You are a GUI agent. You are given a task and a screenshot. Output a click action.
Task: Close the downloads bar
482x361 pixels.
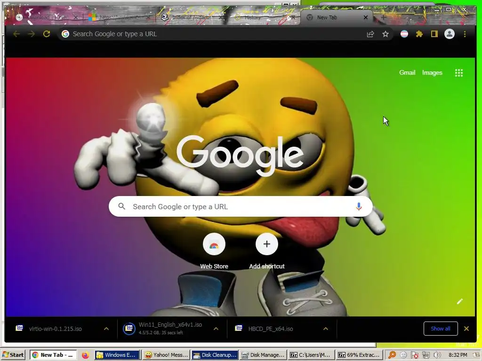pyautogui.click(x=466, y=329)
